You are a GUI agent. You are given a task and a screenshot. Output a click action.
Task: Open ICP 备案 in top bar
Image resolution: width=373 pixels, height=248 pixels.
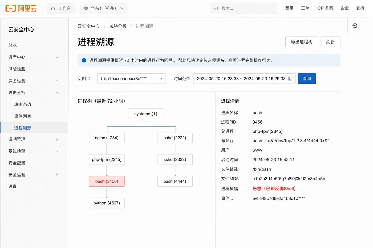325,8
